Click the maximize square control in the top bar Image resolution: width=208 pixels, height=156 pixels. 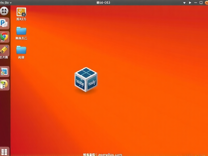201,3
